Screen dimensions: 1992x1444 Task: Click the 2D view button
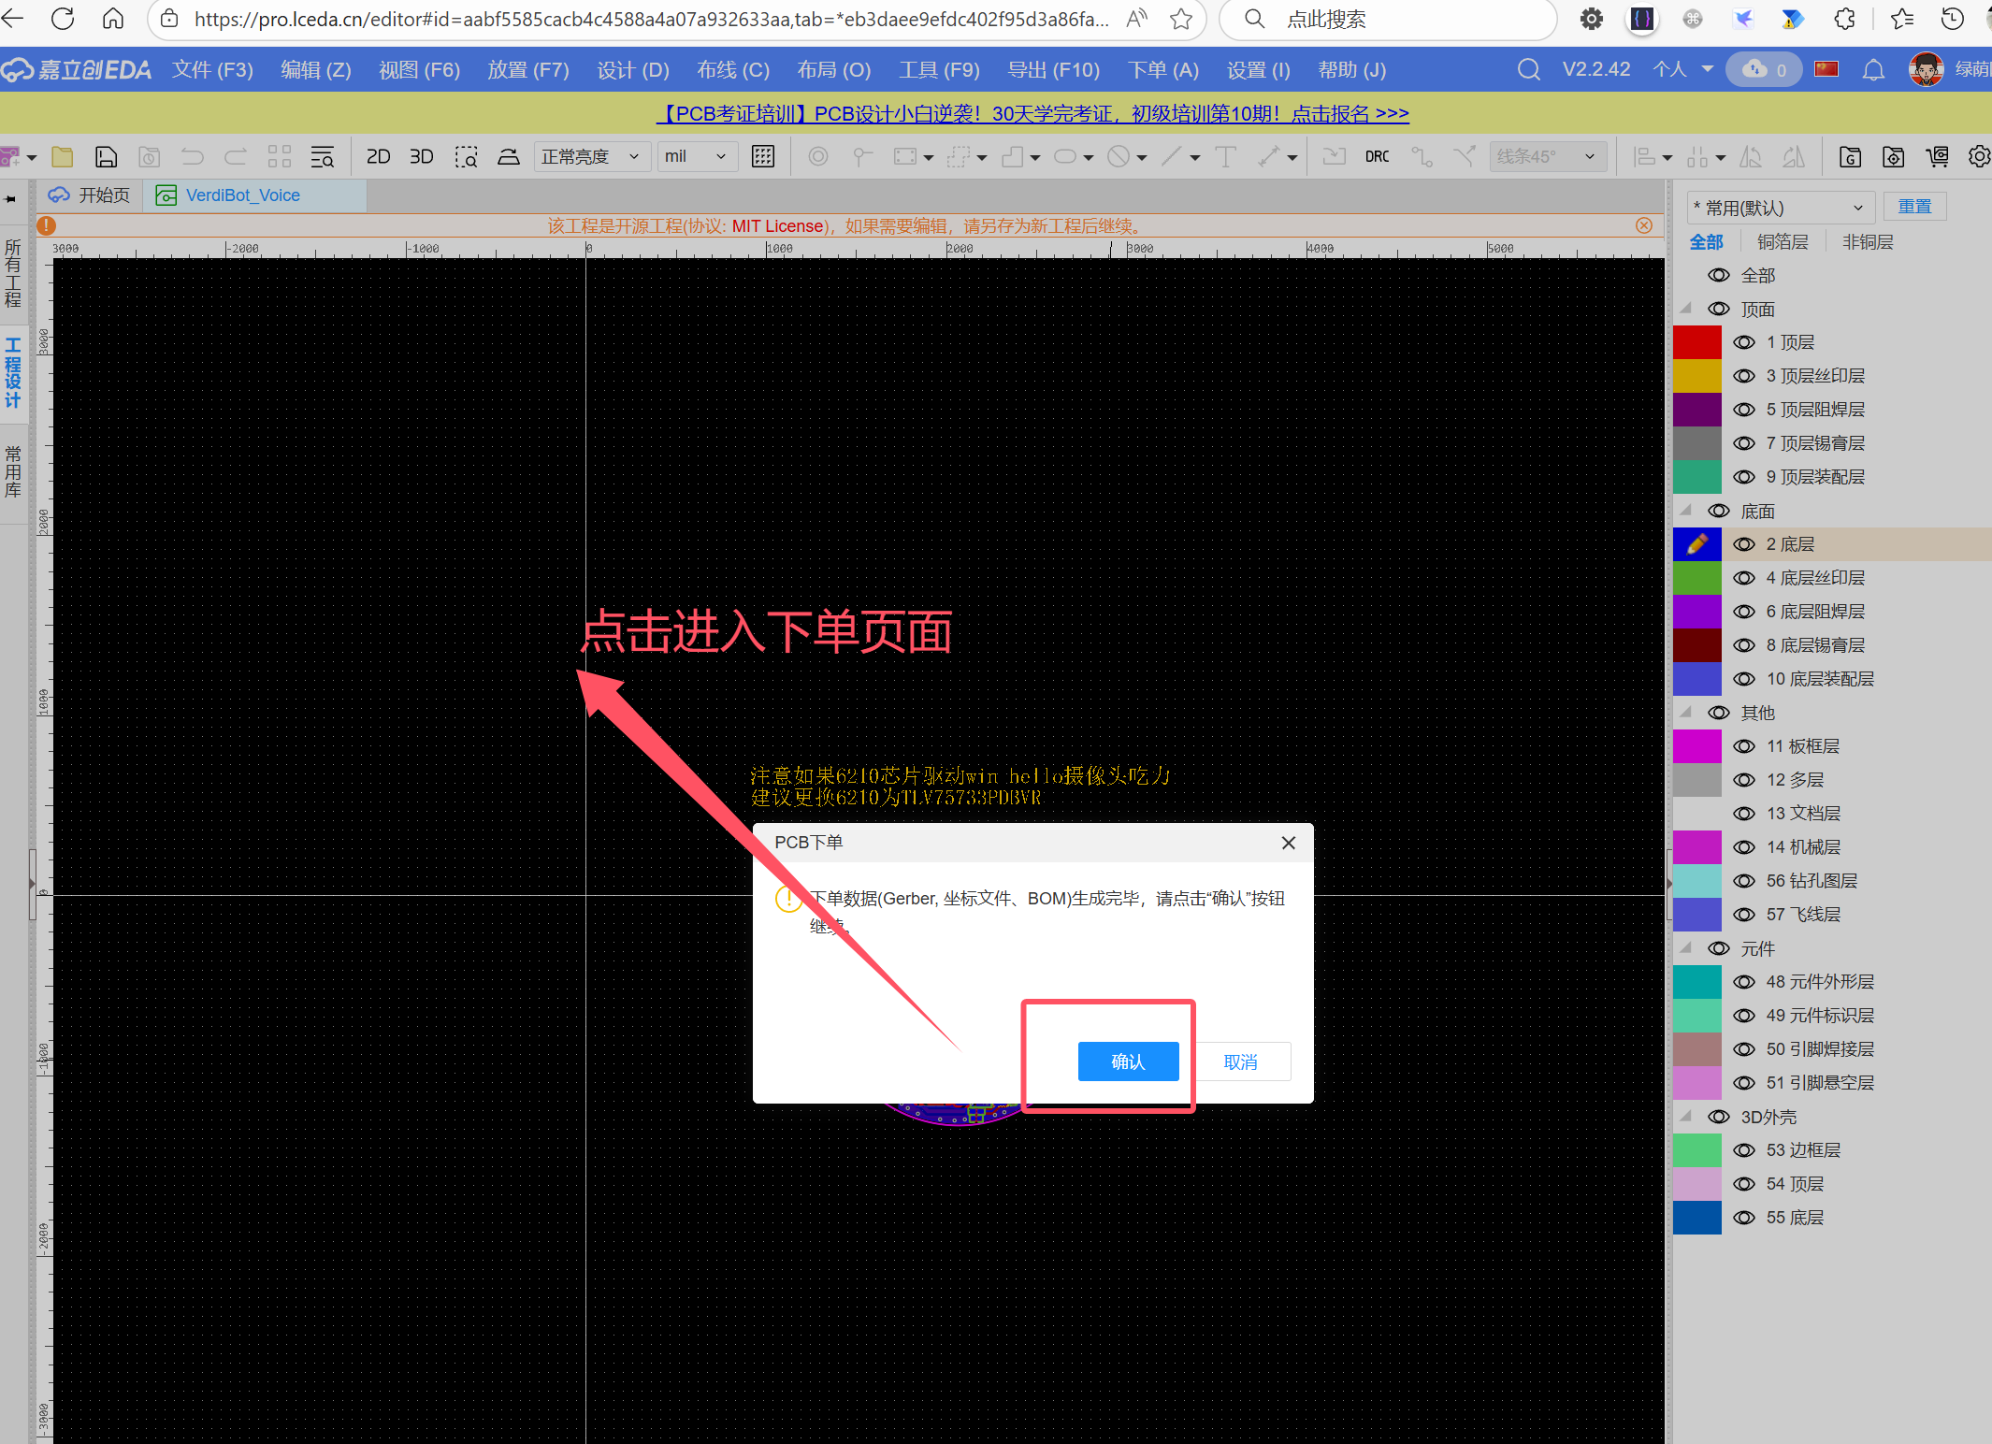tap(378, 156)
